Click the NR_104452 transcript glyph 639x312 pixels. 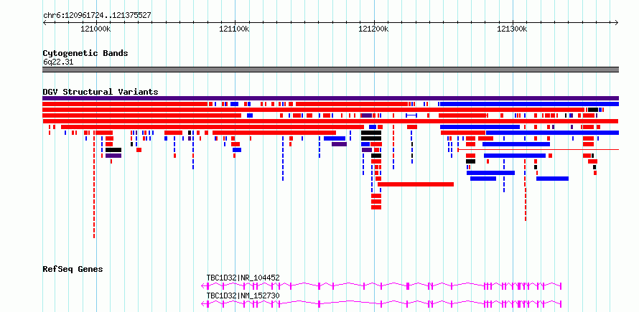[x=382, y=286]
